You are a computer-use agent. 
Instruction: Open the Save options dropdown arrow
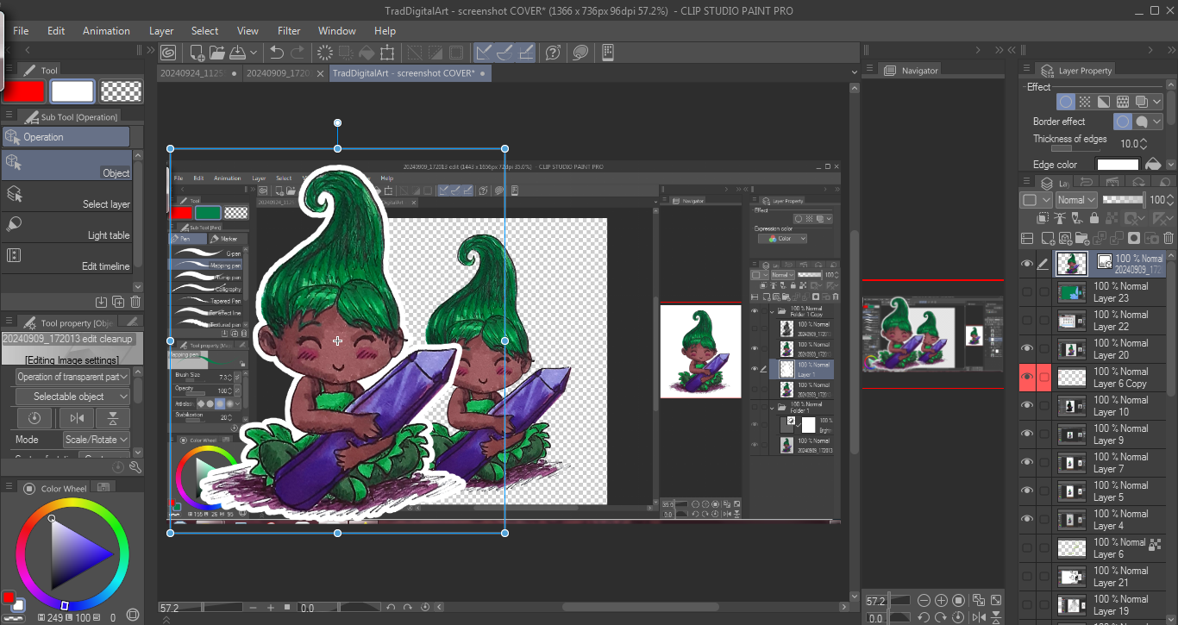pos(254,53)
